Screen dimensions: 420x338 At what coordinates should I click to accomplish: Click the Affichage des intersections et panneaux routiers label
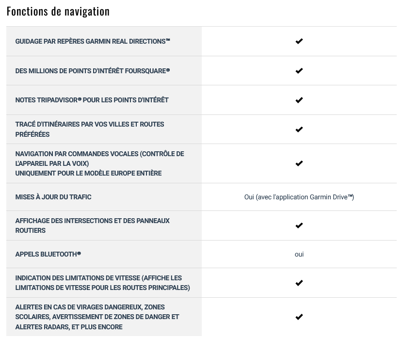(x=93, y=225)
